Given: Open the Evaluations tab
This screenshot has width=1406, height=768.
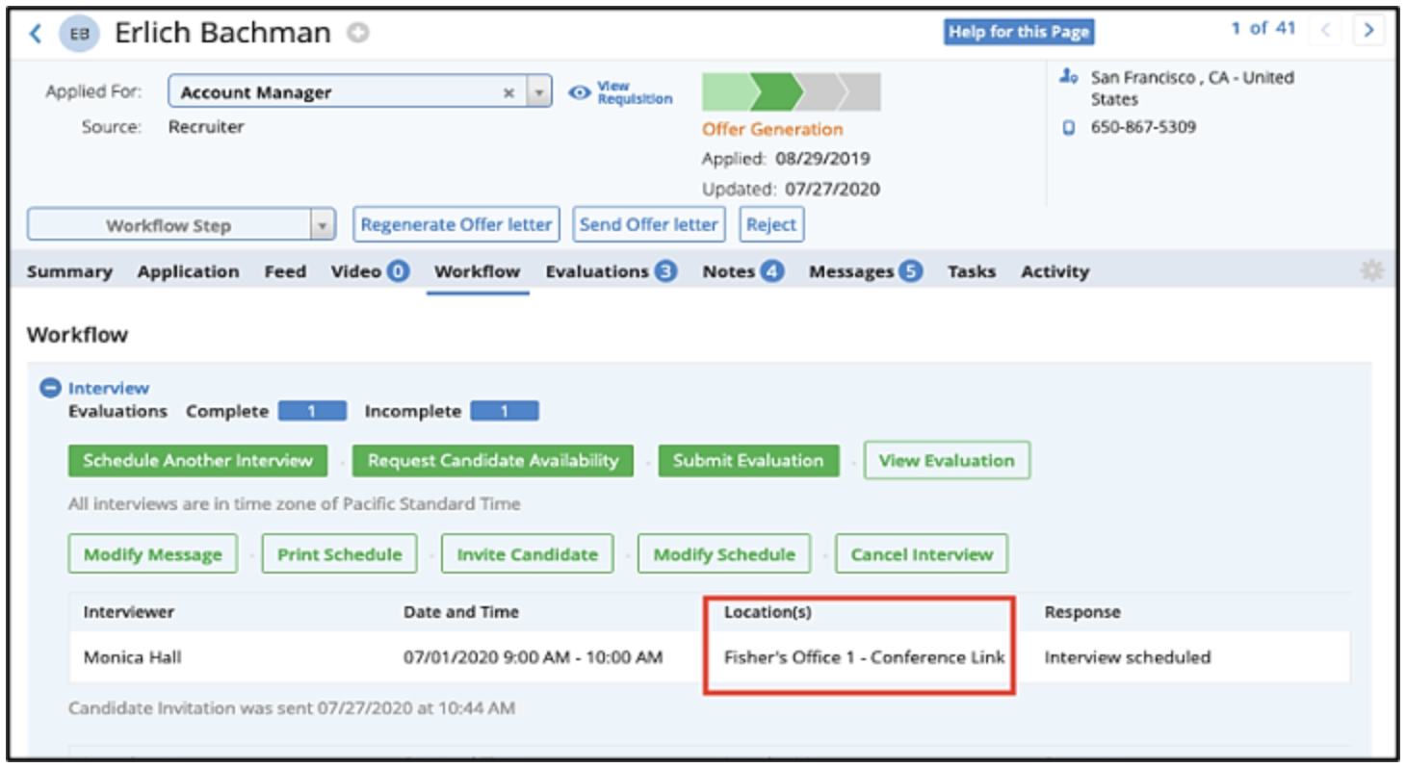Looking at the screenshot, I should pyautogui.click(x=612, y=271).
